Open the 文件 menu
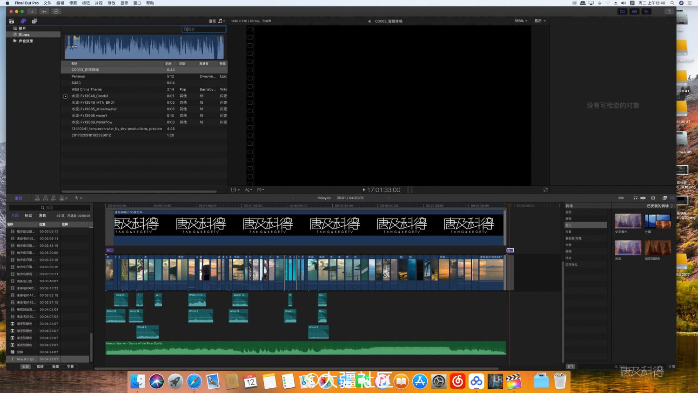This screenshot has width=698, height=393. coord(47,3)
